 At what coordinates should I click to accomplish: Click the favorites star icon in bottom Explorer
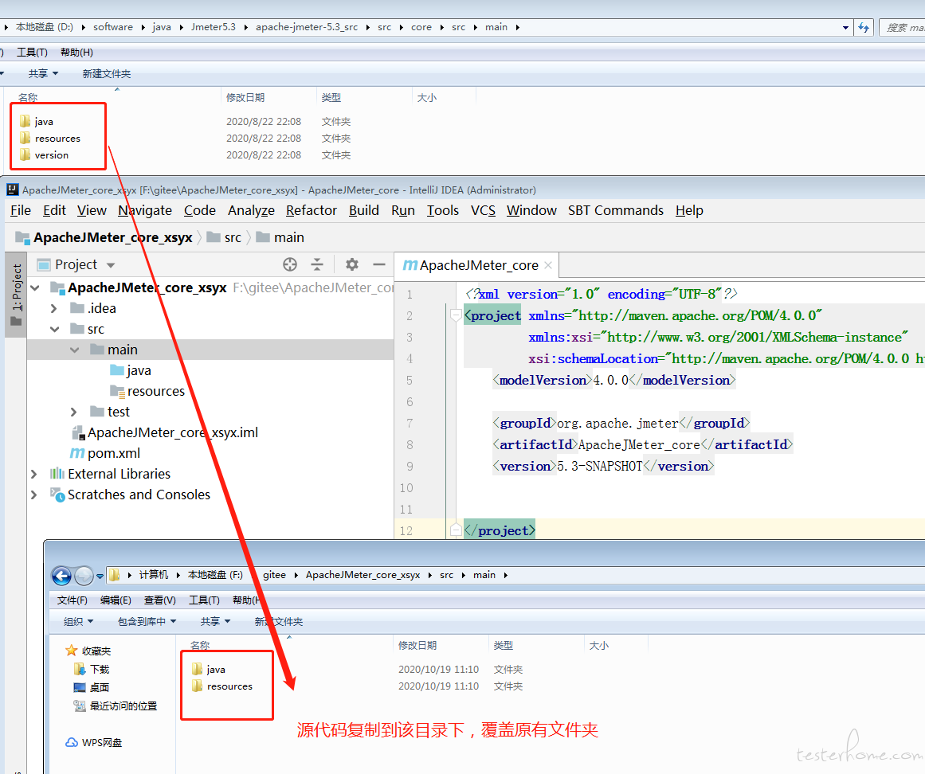pyautogui.click(x=72, y=651)
